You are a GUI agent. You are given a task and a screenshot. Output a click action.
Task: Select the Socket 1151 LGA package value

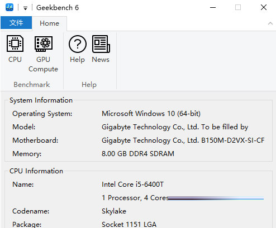click(x=129, y=224)
